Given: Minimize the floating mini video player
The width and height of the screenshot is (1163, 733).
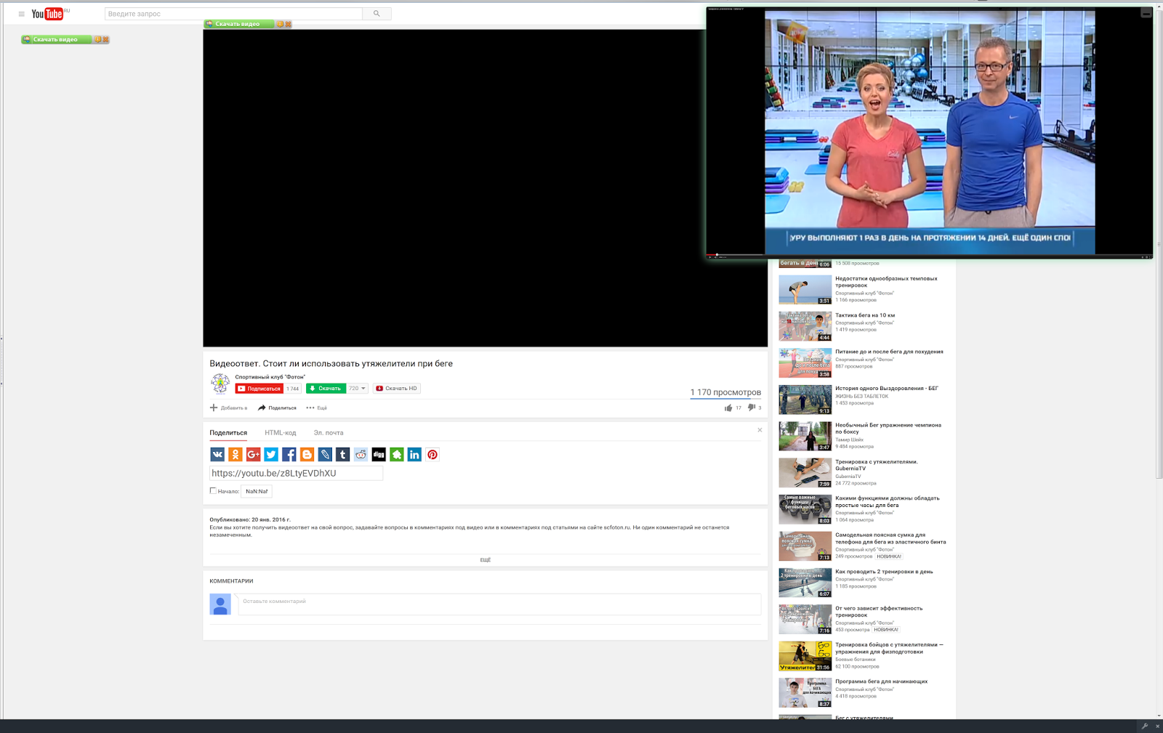Looking at the screenshot, I should click(x=1146, y=13).
